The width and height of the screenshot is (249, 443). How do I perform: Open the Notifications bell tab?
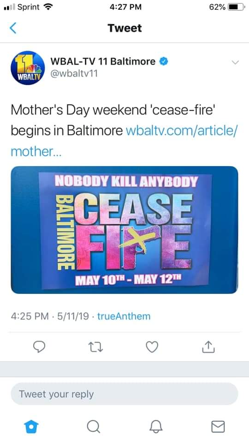click(156, 426)
